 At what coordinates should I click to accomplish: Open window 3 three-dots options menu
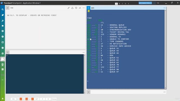click(84, 52)
